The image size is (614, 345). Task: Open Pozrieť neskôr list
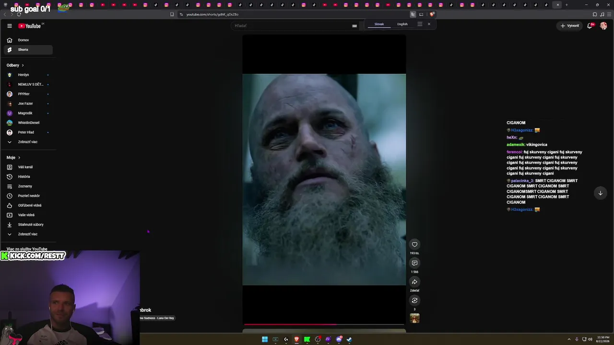[x=29, y=196]
